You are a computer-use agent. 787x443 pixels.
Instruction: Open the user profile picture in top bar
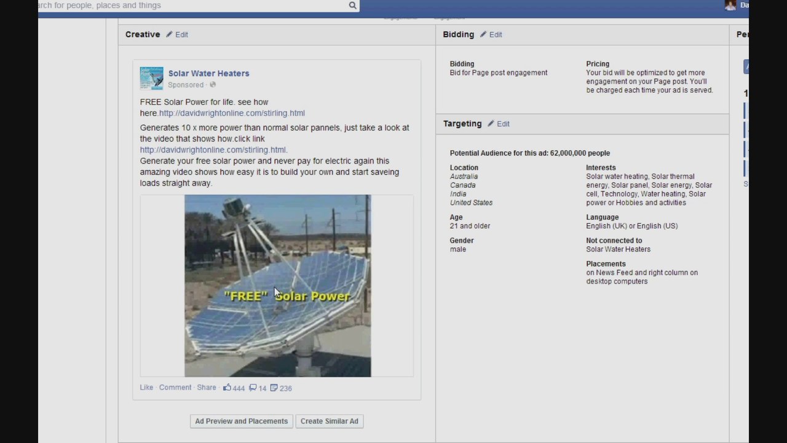(x=730, y=5)
